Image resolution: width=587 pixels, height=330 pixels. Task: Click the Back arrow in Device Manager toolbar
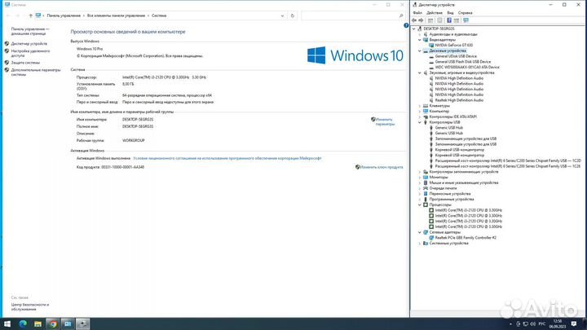414,20
